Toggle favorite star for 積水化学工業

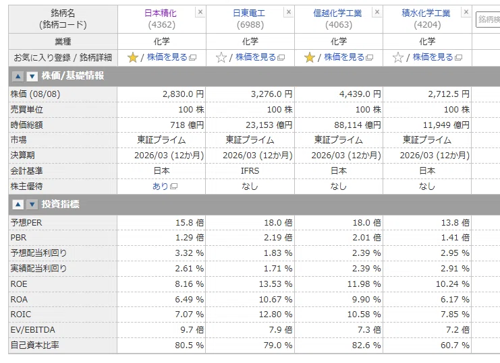[397, 58]
